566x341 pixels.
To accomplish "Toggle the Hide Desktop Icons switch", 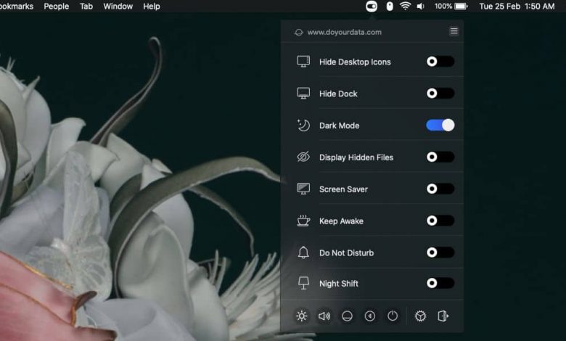I will pyautogui.click(x=440, y=62).
